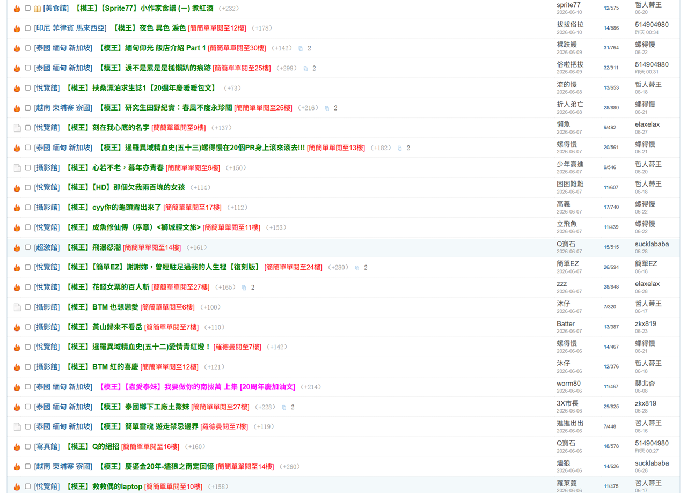Click flame icon of 成魚修仙傳 thread
Image resolution: width=687 pixels, height=493 pixels.
pos(17,227)
